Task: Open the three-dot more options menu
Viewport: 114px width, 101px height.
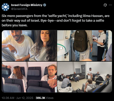Action: point(110,5)
